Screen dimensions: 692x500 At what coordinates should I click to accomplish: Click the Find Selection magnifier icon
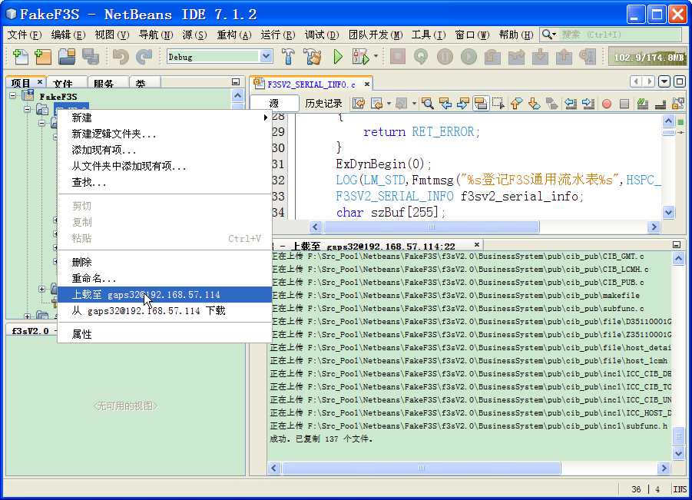pos(427,104)
